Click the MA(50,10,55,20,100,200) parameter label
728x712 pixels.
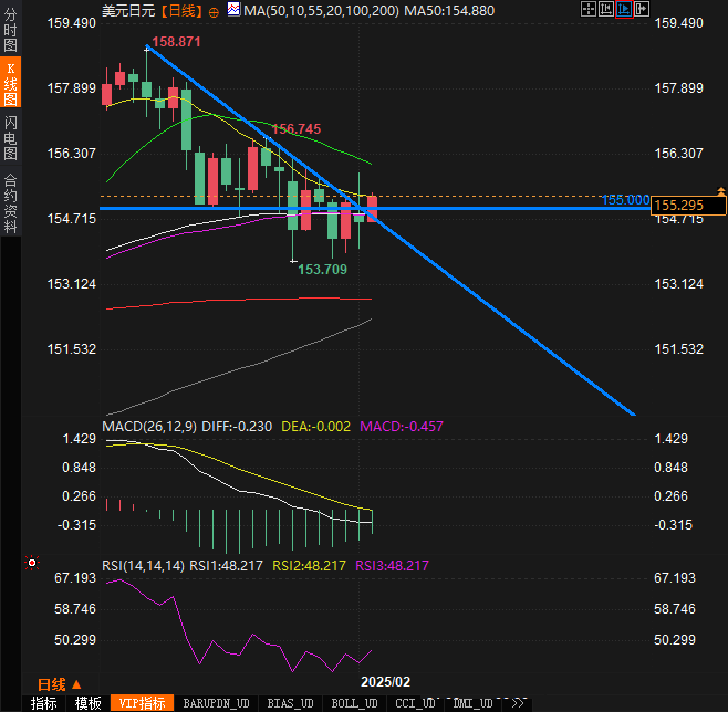321,11
